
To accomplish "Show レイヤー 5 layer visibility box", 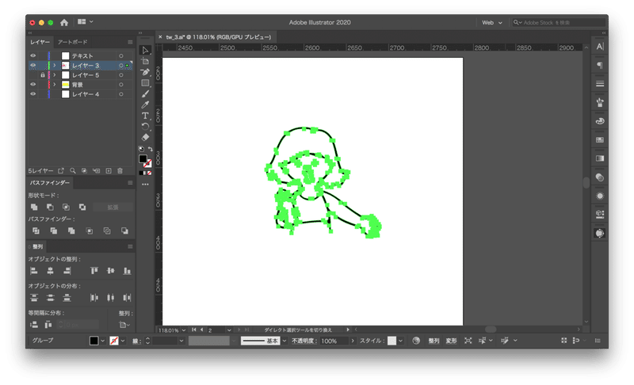I will click(x=33, y=75).
